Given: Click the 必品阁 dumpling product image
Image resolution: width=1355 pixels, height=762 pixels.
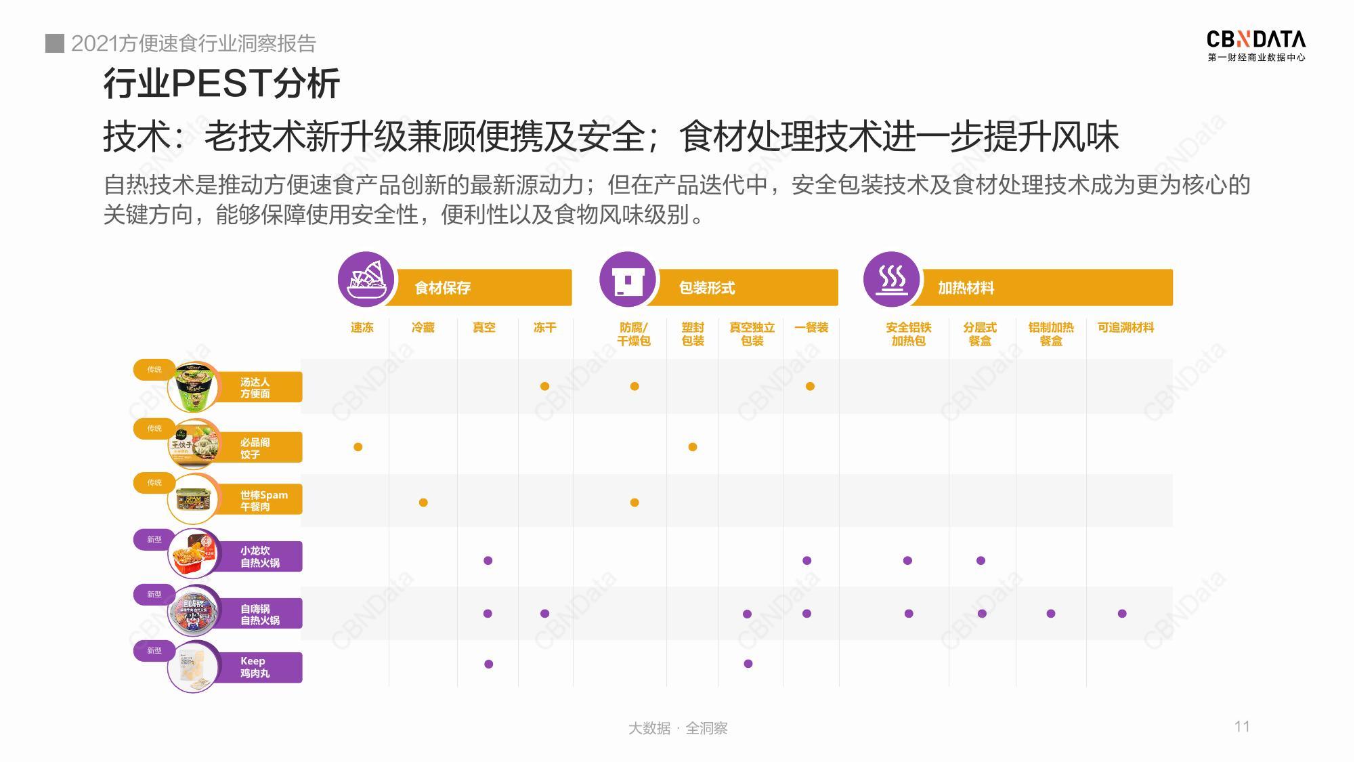Looking at the screenshot, I should (x=194, y=444).
